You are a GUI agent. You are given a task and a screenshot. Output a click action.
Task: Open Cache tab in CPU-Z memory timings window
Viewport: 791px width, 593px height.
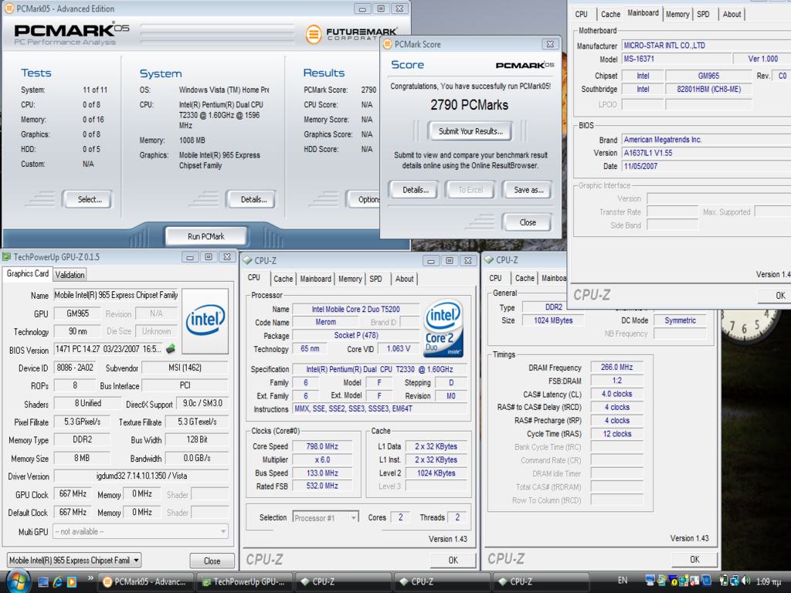[x=525, y=278]
